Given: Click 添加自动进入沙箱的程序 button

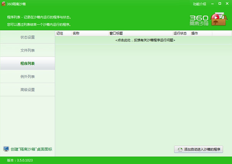Looking at the screenshot, I should tap(199, 149).
